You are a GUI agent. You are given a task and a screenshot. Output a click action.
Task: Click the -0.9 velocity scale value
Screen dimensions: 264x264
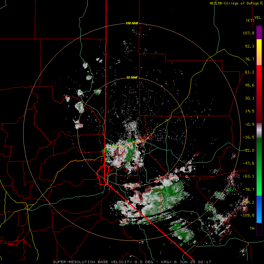[250, 124]
